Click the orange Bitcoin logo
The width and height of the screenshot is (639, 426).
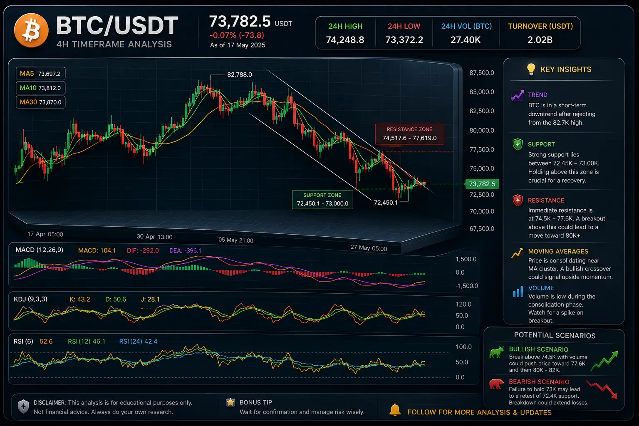point(31,30)
